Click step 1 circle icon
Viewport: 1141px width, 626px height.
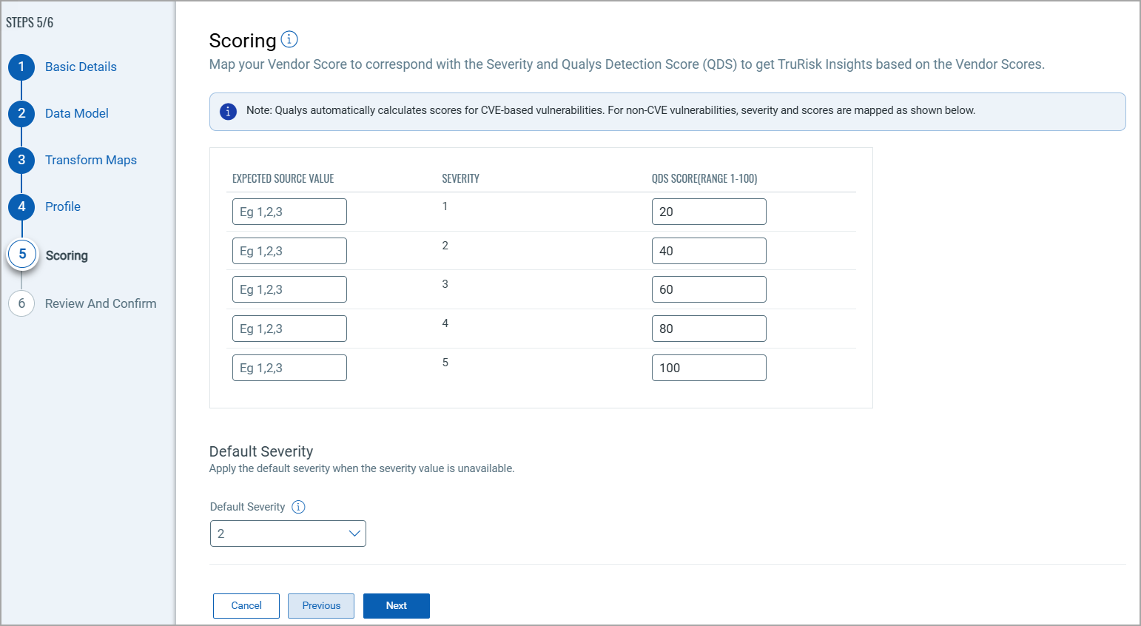click(21, 67)
